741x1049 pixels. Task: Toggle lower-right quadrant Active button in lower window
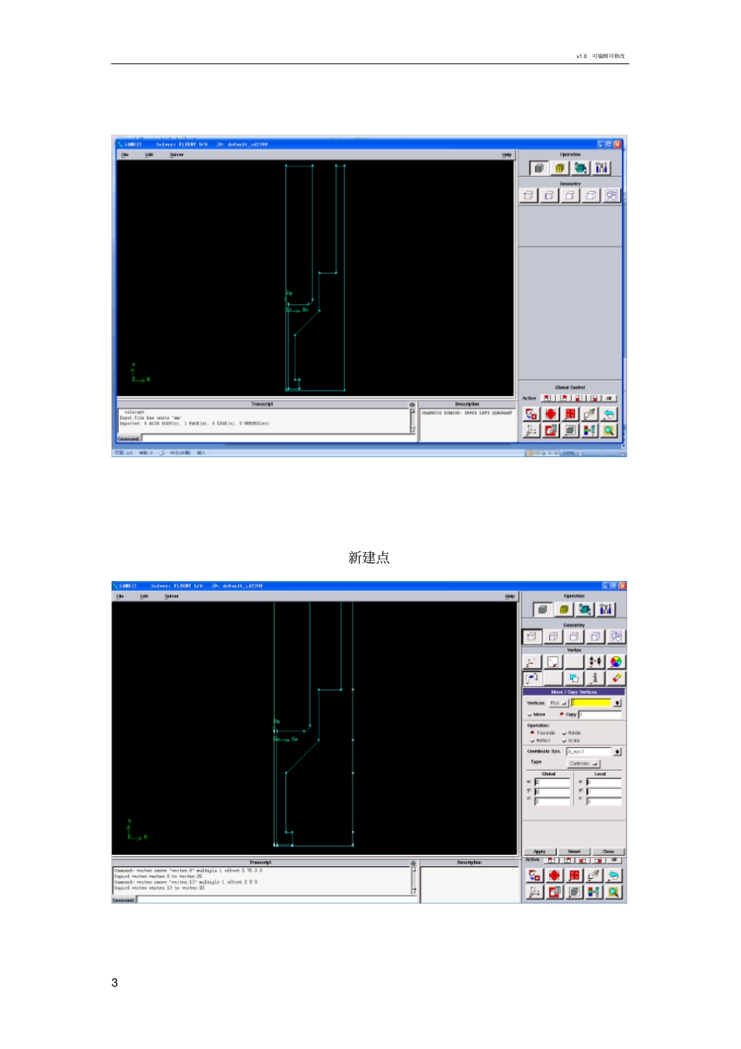coord(599,860)
